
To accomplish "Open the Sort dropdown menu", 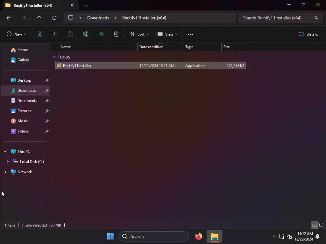I will [139, 34].
